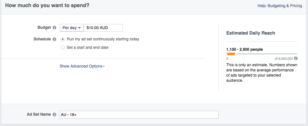Image resolution: width=308 pixels, height=126 pixels.
Task: Click the info icon beside 'of 9,000,000'
Action: [x=296, y=58]
